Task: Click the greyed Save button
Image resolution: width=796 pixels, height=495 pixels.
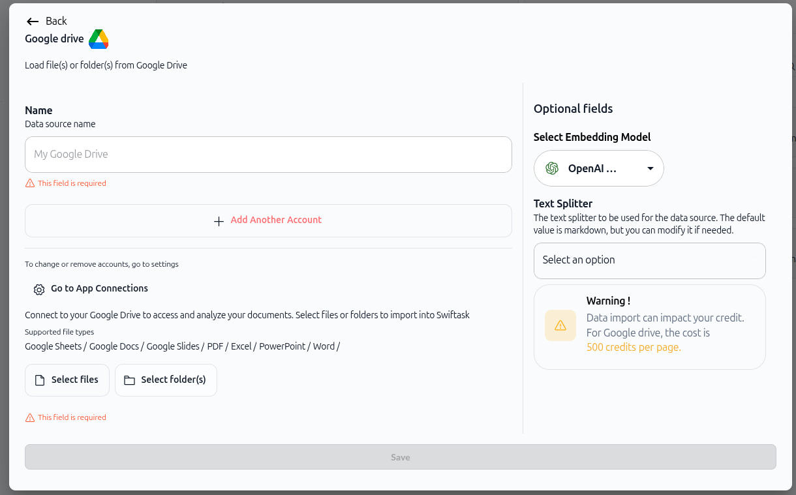Action: tap(400, 457)
